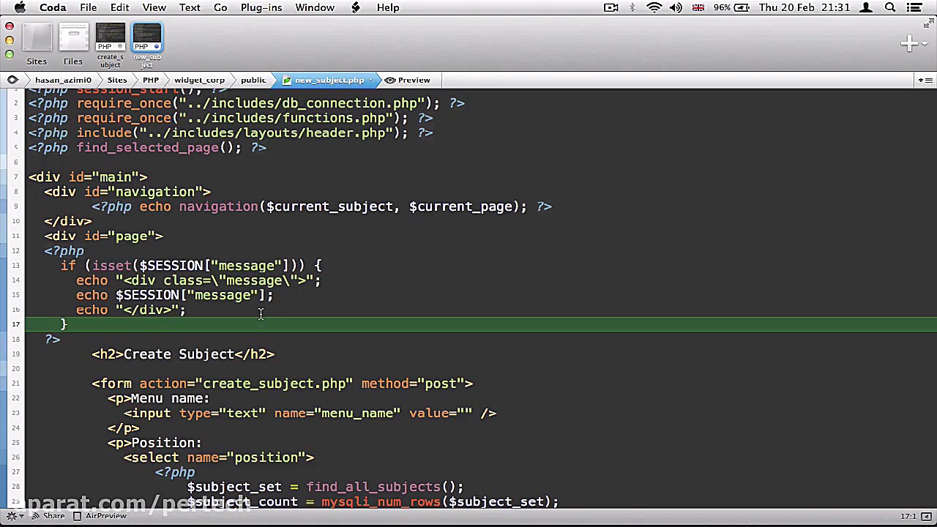
Task: Open the dropdown arrow beside the plus button
Action: [923, 44]
